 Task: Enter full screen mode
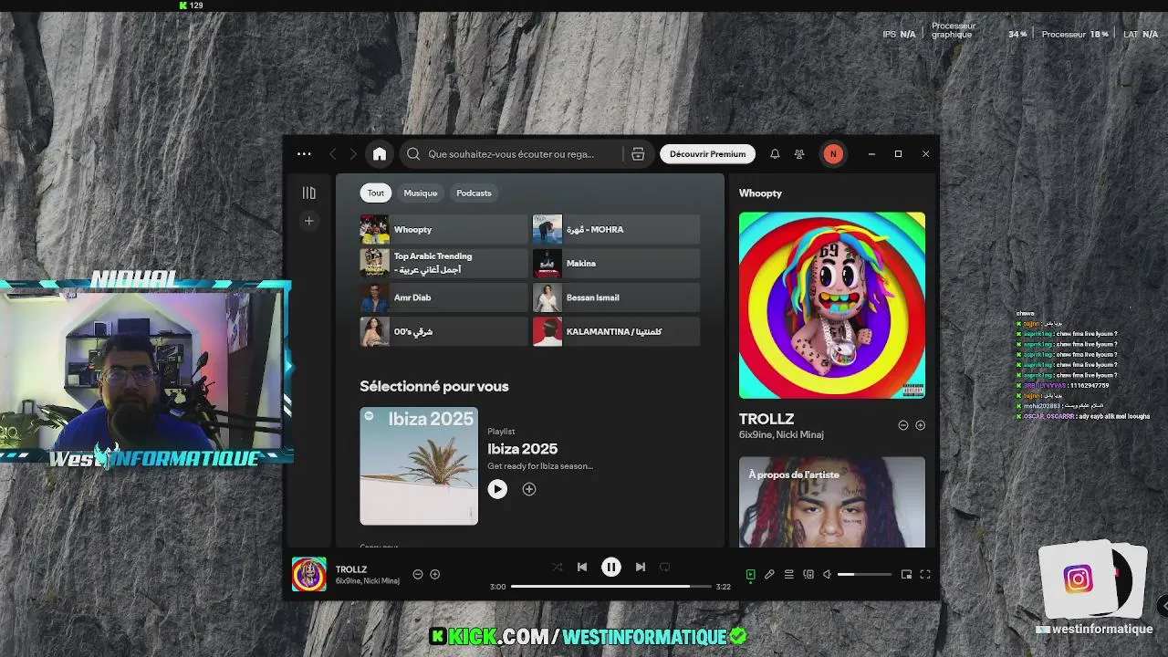click(925, 574)
